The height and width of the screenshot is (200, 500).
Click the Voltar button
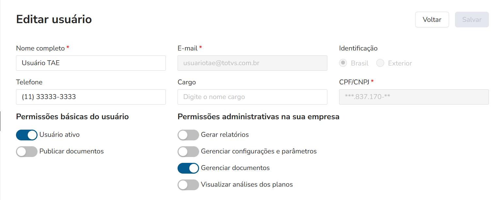pyautogui.click(x=432, y=20)
